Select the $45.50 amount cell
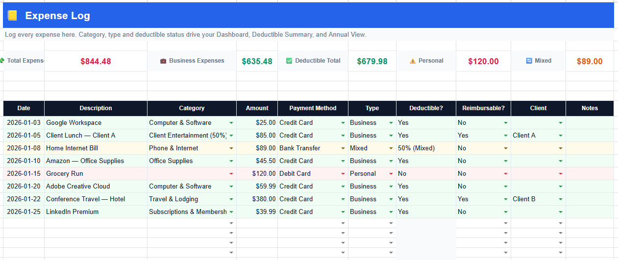Image resolution: width=618 pixels, height=260 pixels. point(257,161)
